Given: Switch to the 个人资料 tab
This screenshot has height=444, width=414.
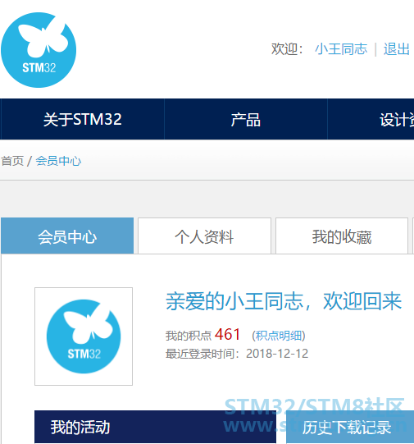Looking at the screenshot, I should [x=204, y=236].
